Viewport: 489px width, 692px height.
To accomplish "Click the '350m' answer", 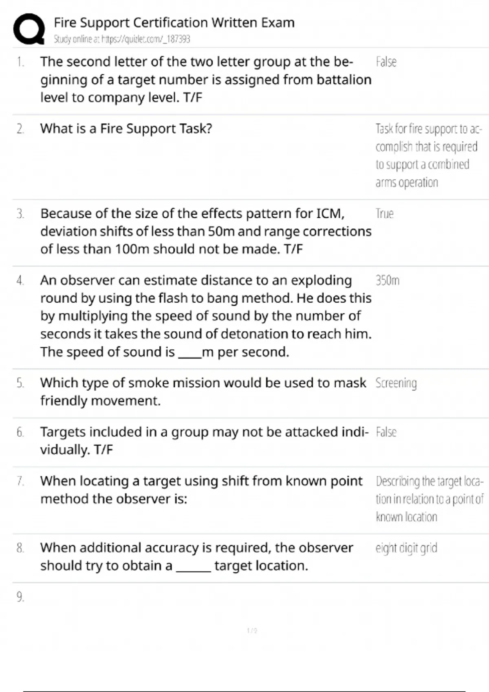I will click(x=387, y=280).
